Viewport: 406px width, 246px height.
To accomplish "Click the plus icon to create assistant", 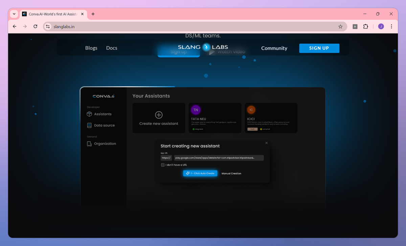I will coord(159,115).
